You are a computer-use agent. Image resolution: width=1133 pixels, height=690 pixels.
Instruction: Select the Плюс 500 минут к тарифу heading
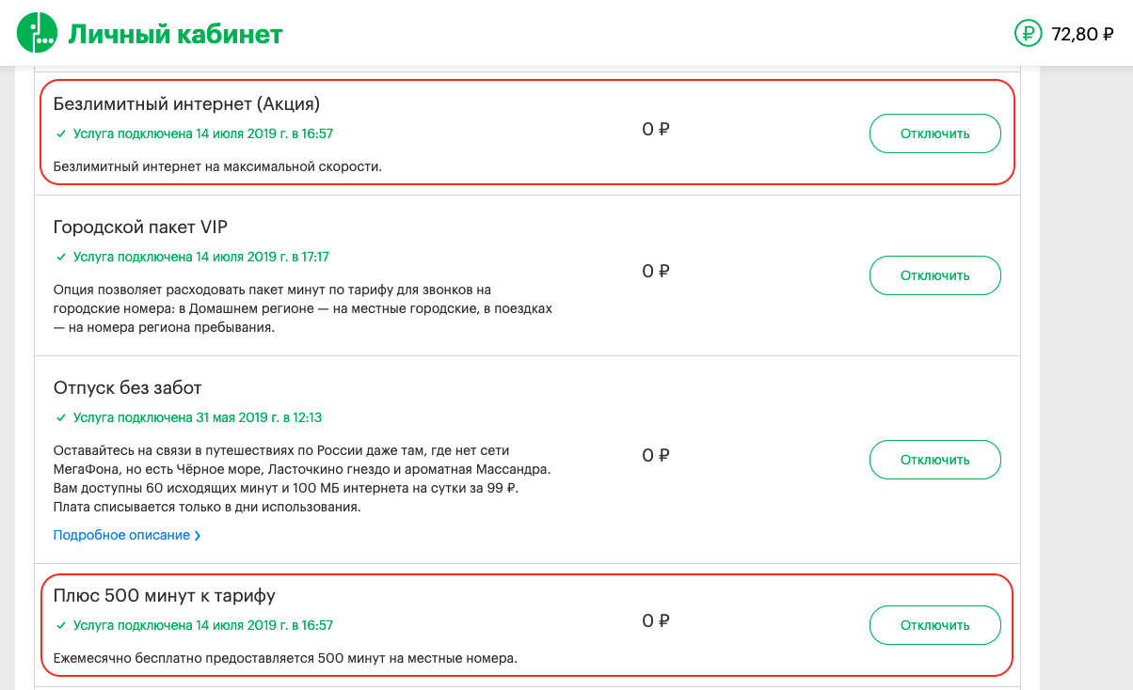pyautogui.click(x=165, y=596)
